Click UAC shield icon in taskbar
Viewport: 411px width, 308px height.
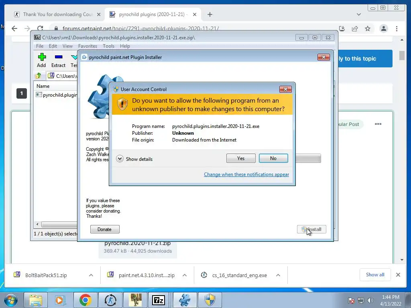pos(210,300)
